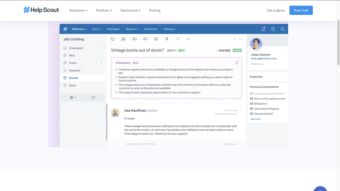Click the Help Scout app logo icon
This screenshot has height=191, width=340.
point(65,29)
